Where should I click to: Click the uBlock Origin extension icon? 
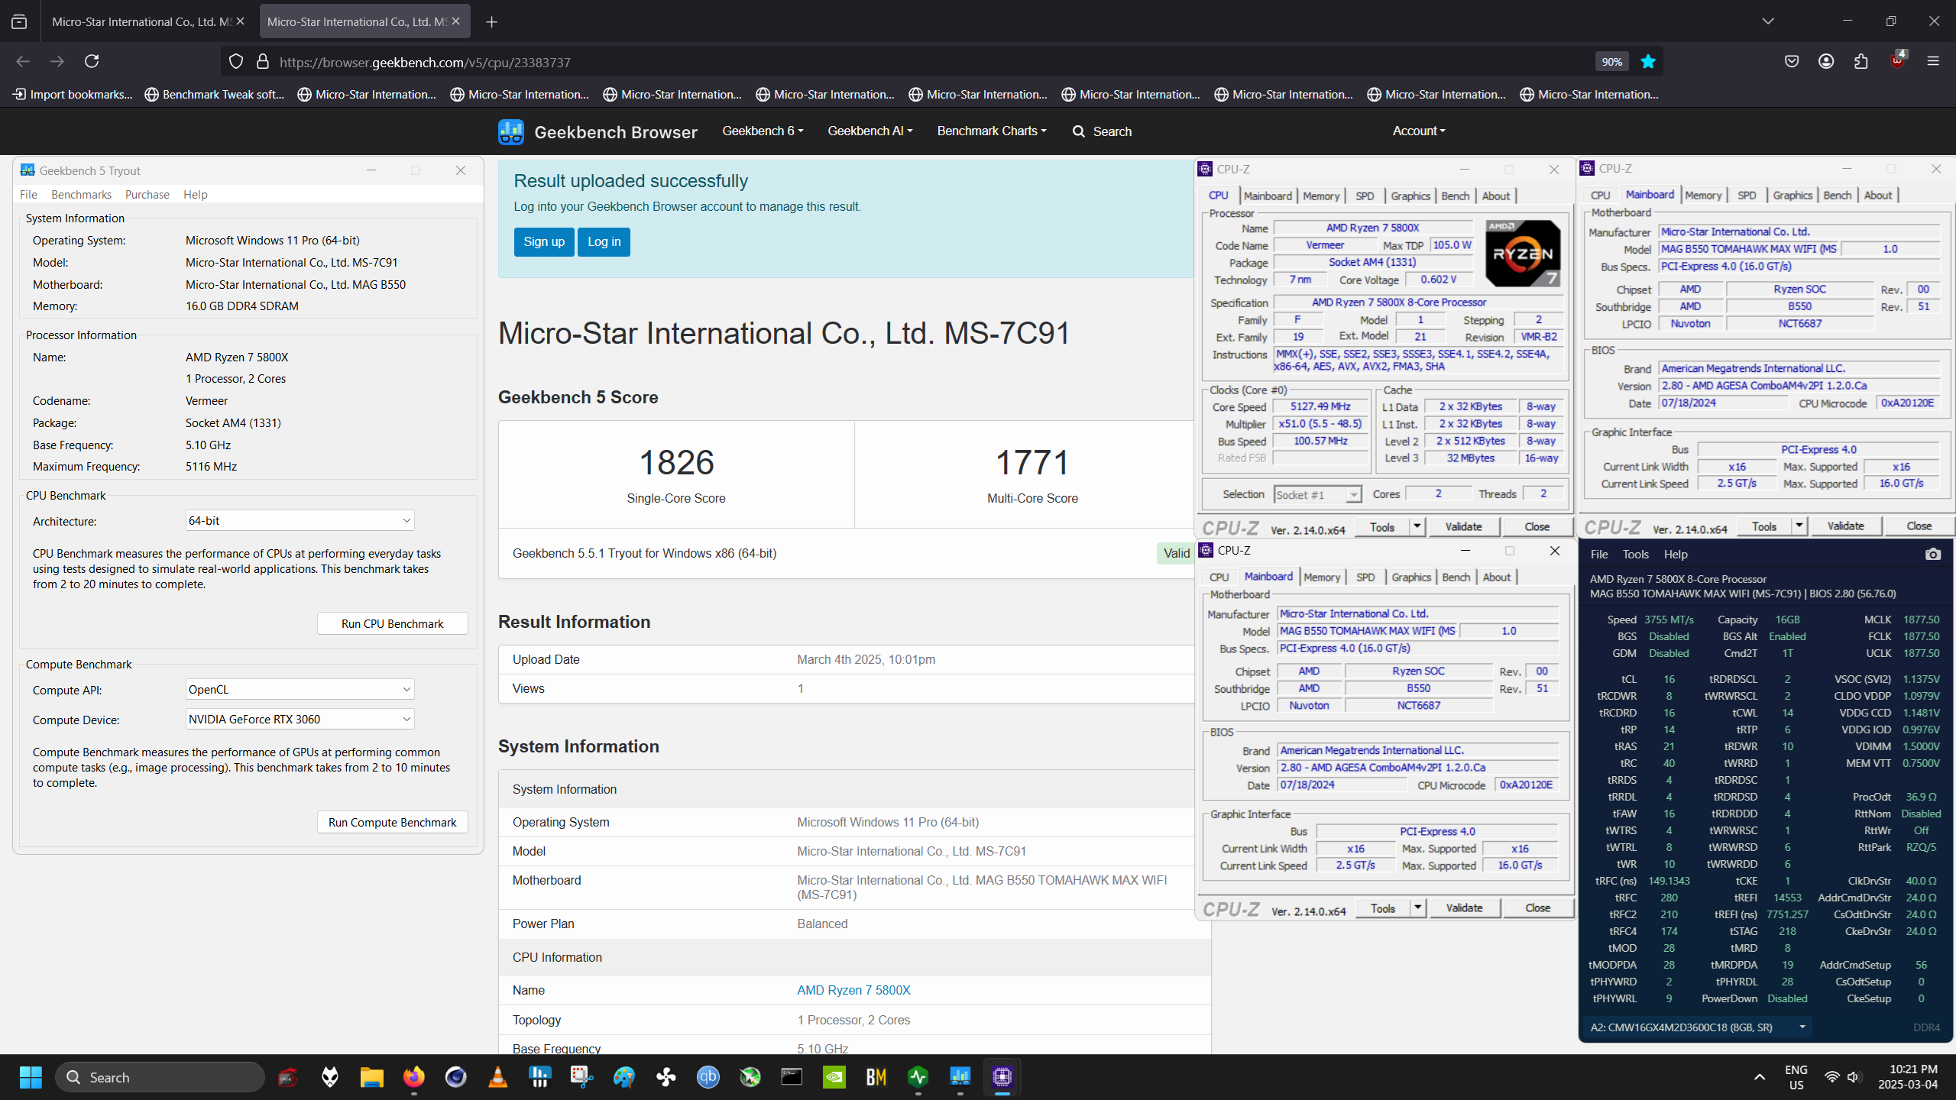coord(1897,61)
